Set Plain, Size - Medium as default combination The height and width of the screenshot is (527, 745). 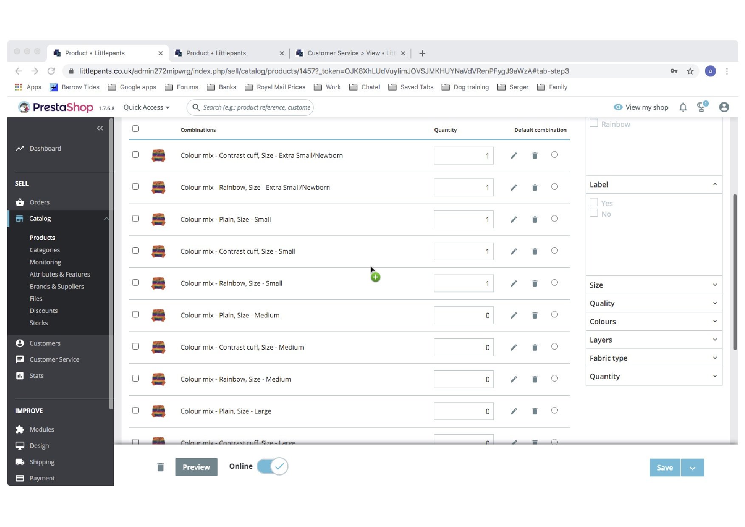pyautogui.click(x=554, y=314)
